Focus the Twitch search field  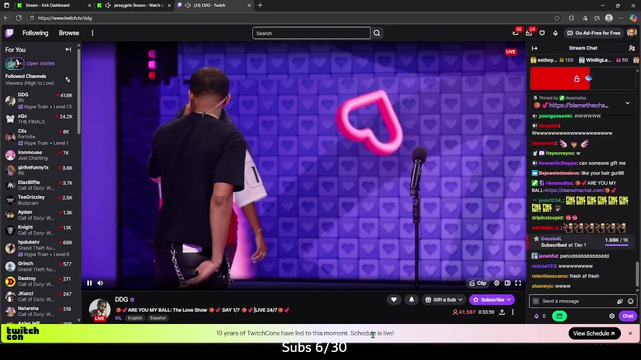click(311, 33)
